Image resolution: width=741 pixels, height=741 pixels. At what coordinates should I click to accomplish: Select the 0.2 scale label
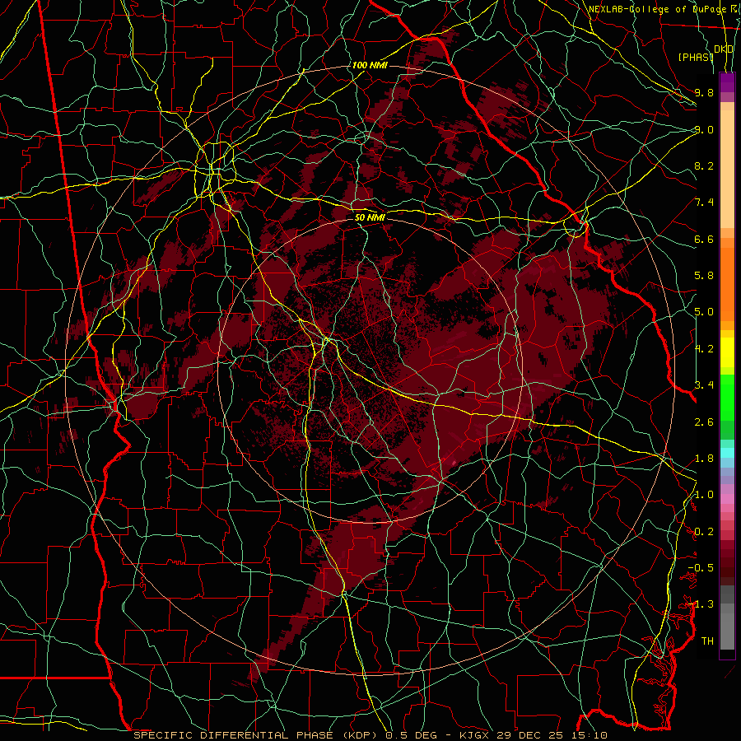pyautogui.click(x=704, y=532)
